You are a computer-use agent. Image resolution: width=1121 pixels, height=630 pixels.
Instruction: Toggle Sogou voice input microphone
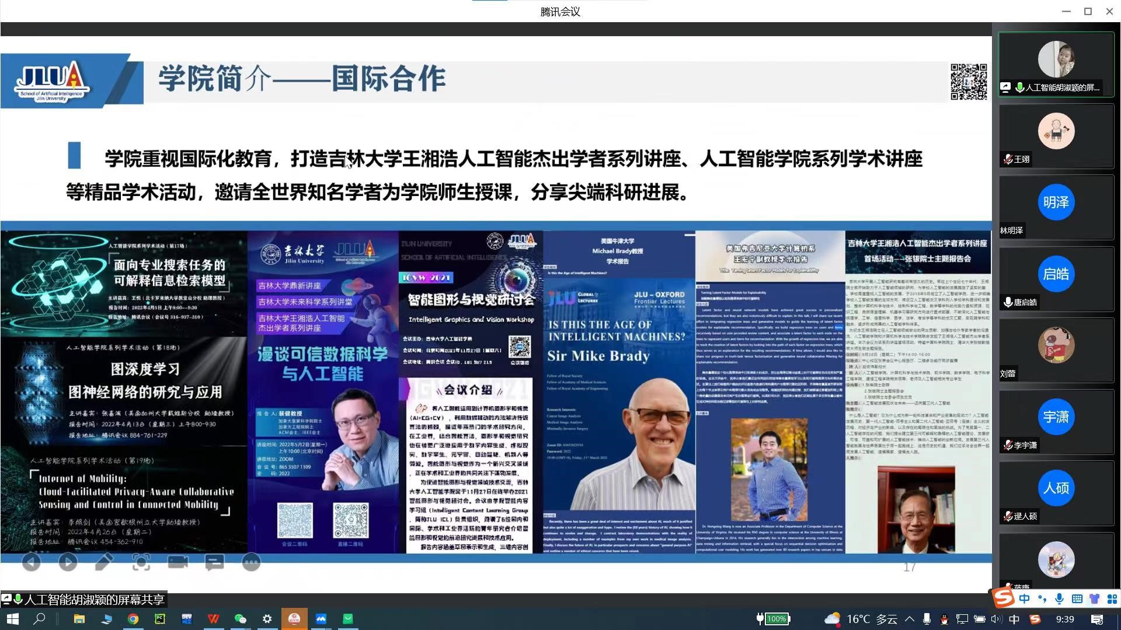click(x=1059, y=599)
